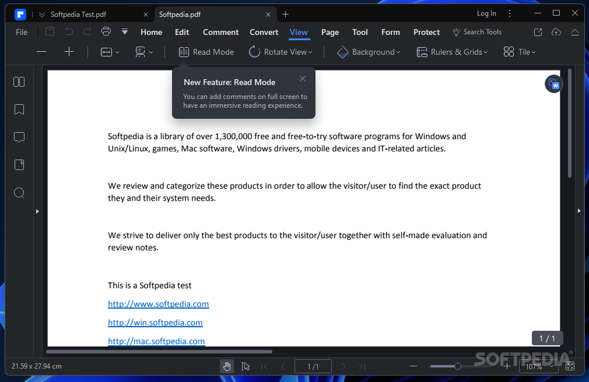Open the tab list chevron beside the logo
Viewport: 589px width, 382px height.
point(42,15)
